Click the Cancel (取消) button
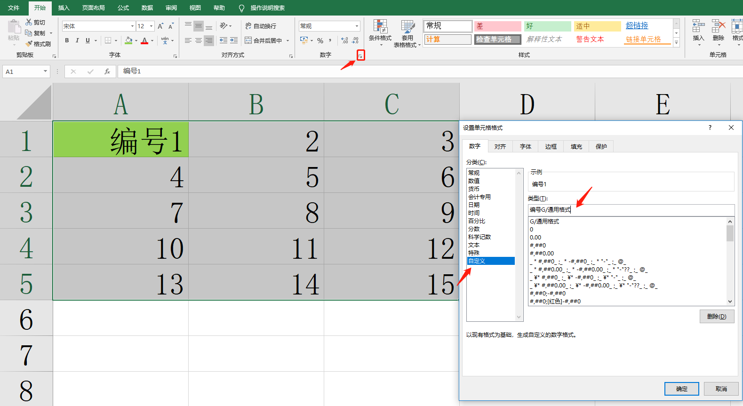 tap(721, 389)
